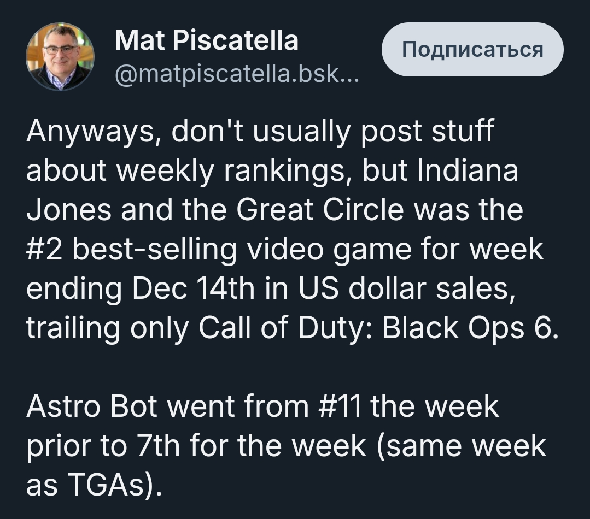The image size is (590, 519).
Task: Click the Подписаться follow button
Action: (472, 50)
